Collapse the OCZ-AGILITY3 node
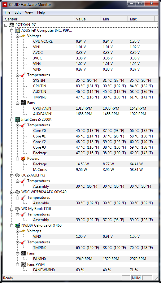Image resolution: width=161 pixels, height=283 pixels. [x=12, y=175]
